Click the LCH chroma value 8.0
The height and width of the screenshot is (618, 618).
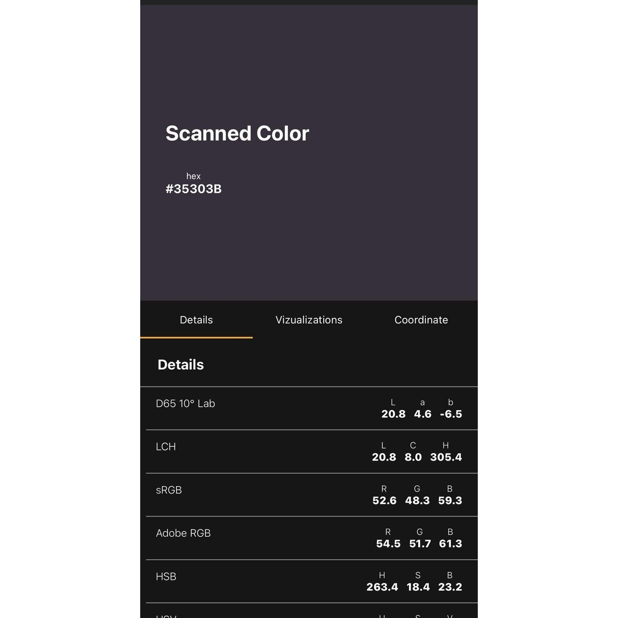coord(413,457)
